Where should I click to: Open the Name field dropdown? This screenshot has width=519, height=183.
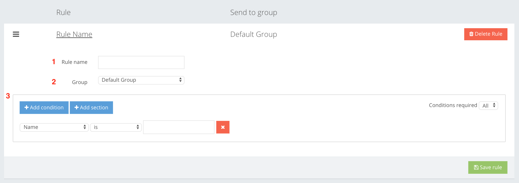[54, 127]
